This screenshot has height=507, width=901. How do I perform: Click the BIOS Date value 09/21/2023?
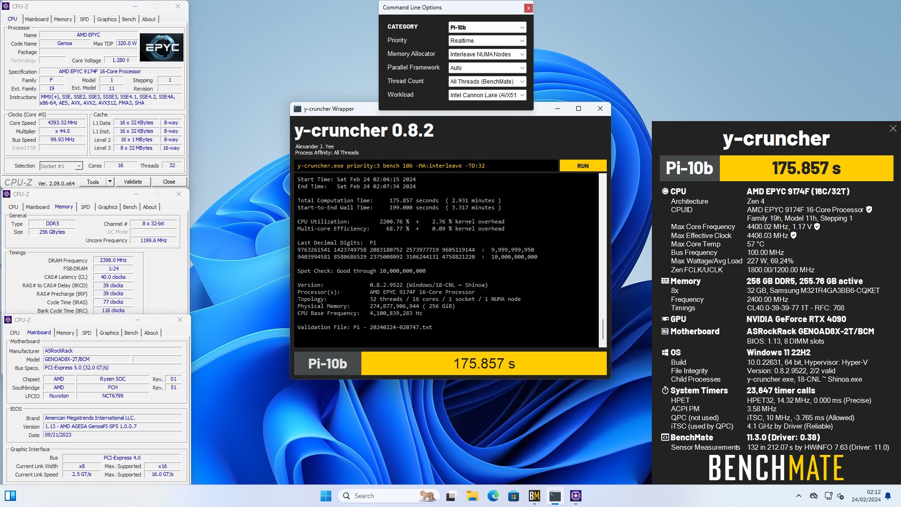[x=113, y=435]
